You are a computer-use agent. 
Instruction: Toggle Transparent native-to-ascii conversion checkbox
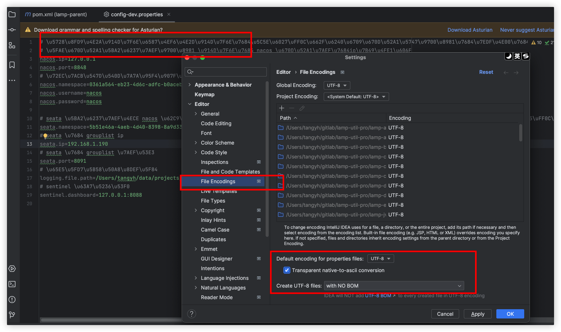click(x=287, y=270)
